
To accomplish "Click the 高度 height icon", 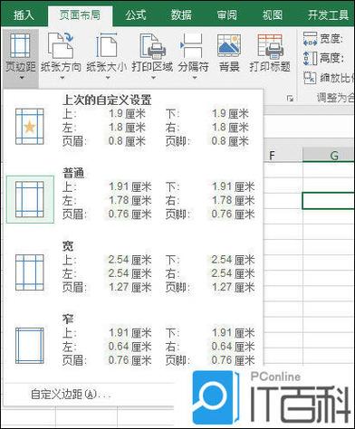I will pyautogui.click(x=310, y=58).
